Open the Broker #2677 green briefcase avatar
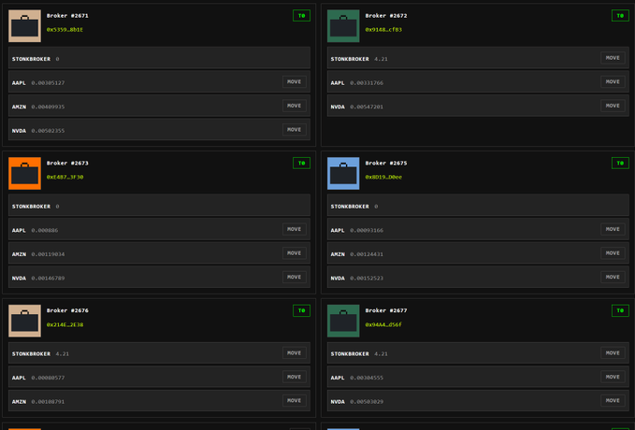 [x=343, y=321]
